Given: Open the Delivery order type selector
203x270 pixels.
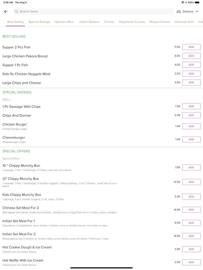Looking at the screenshot, I should click(x=188, y=12).
